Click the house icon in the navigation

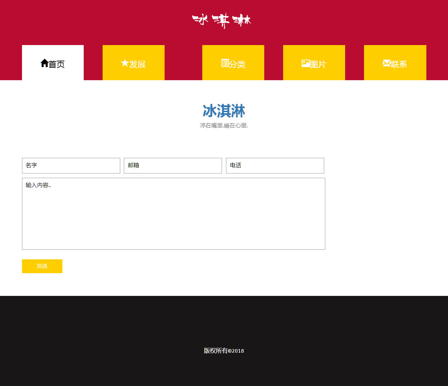[x=44, y=63]
